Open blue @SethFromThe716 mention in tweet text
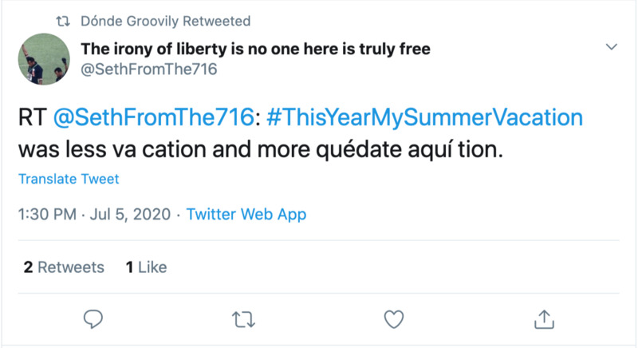 152,118
